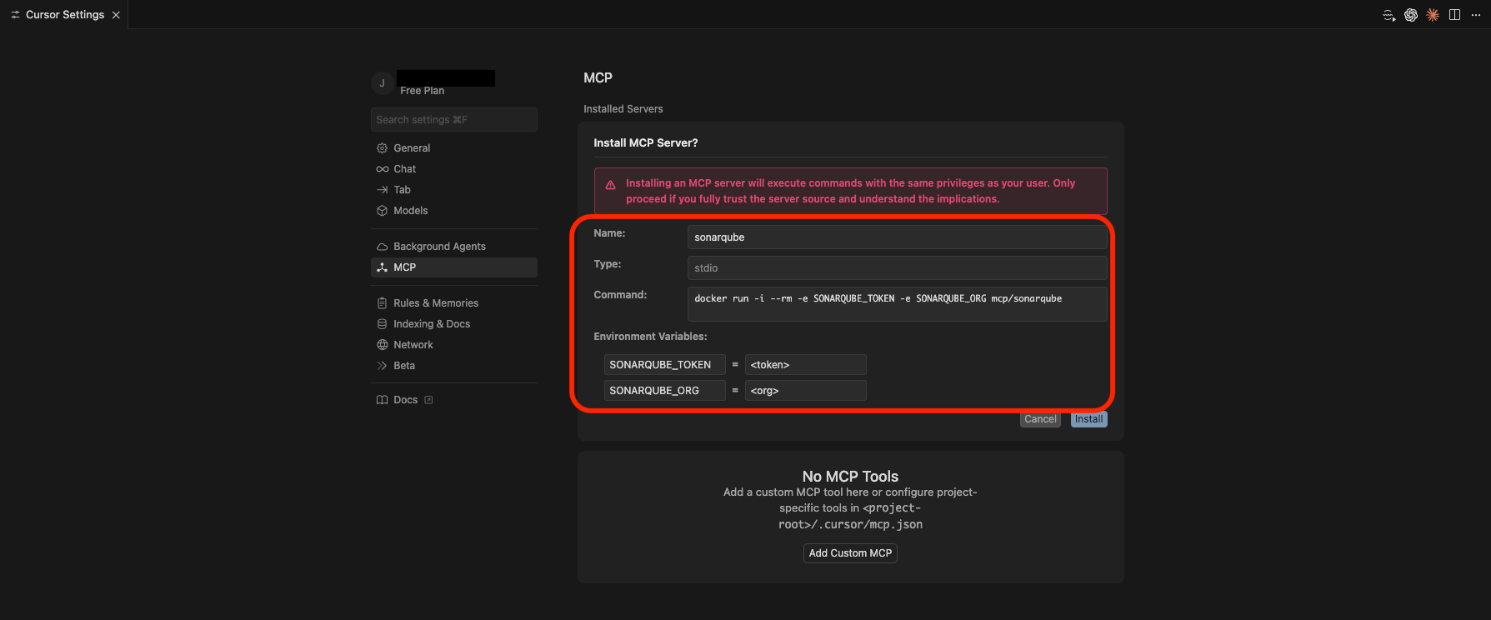Click the external link icon beside Docs
This screenshot has width=1491, height=620.
(x=428, y=400)
